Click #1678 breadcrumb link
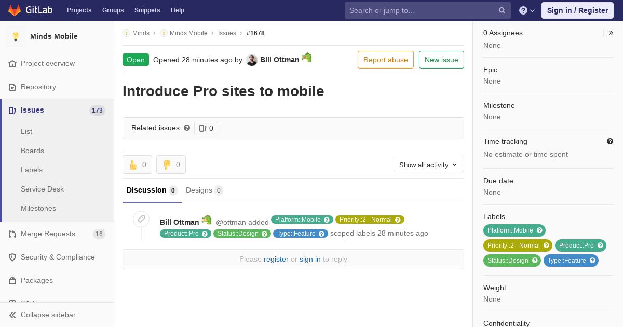Screen dimensions: 623x327 coord(255,33)
